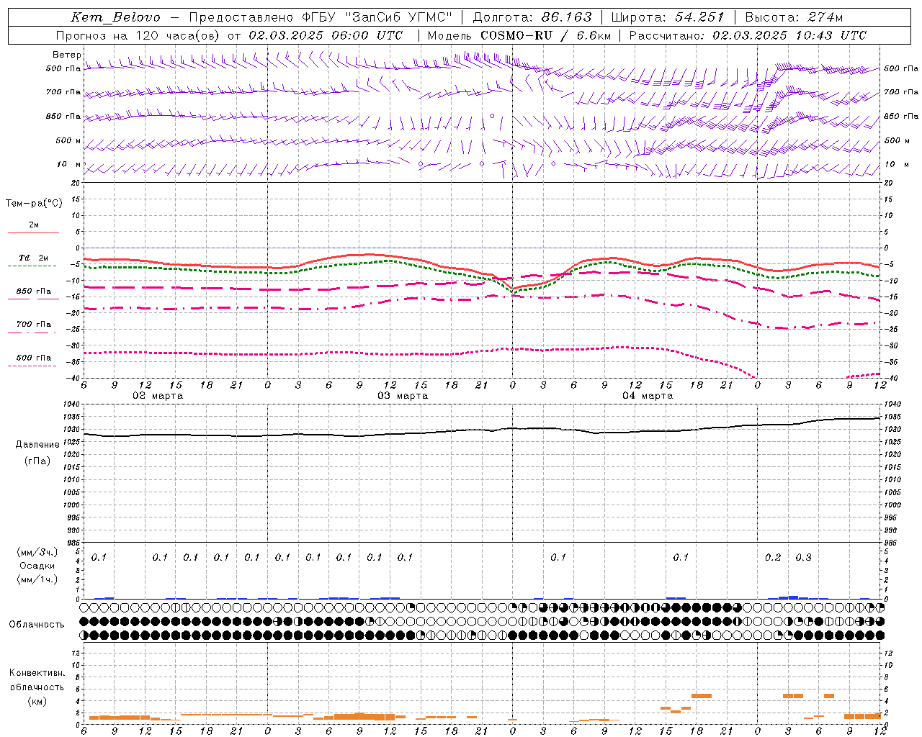
Task: Click the Рассчитано: 02.03.2025 10:43 UTC timestamp
Action: (748, 35)
